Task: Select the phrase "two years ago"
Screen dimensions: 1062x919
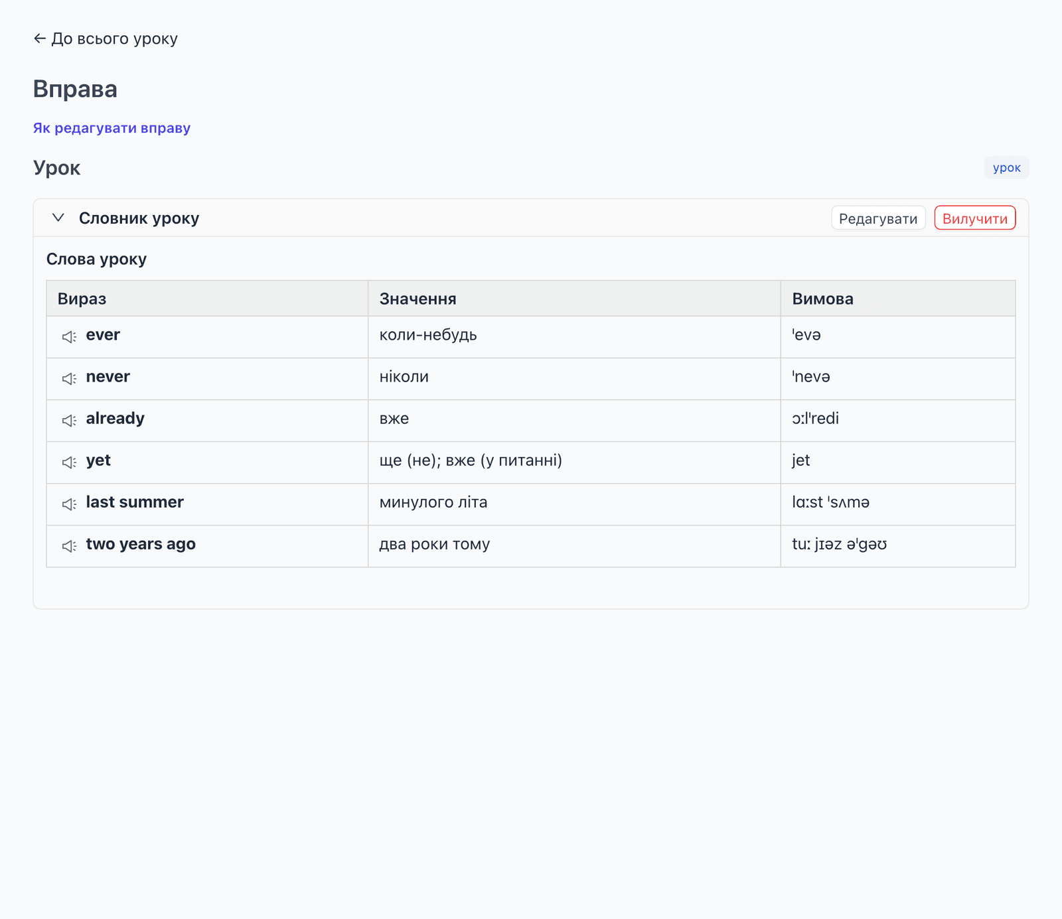Action: point(141,544)
